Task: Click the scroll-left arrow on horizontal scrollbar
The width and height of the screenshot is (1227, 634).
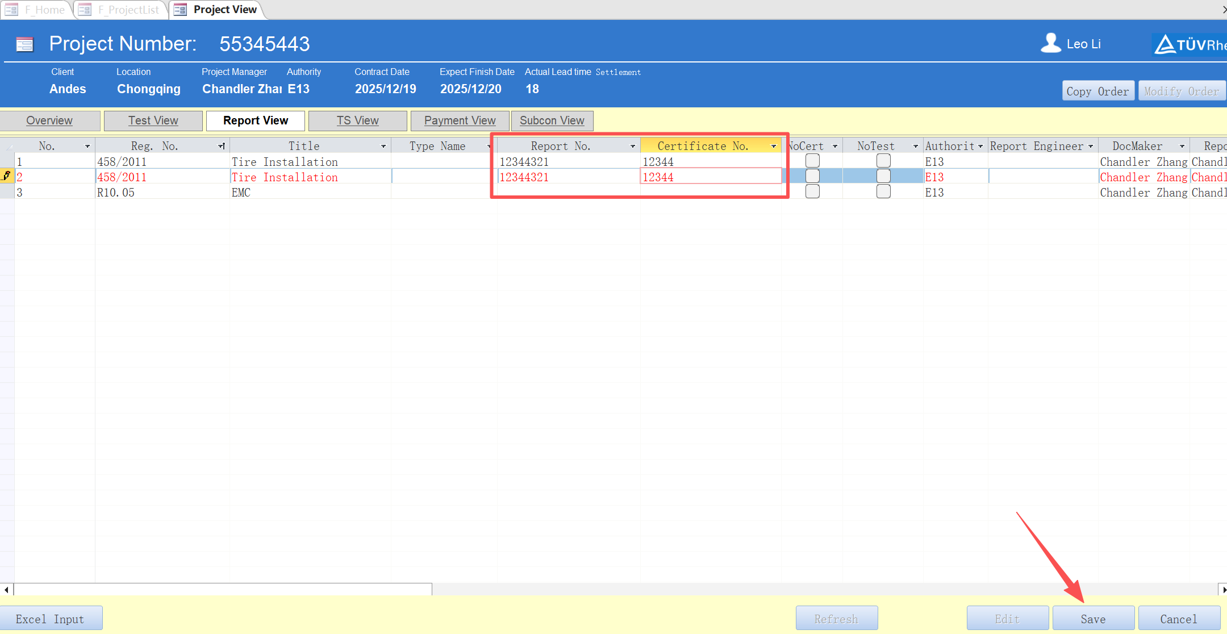Action: (6, 590)
